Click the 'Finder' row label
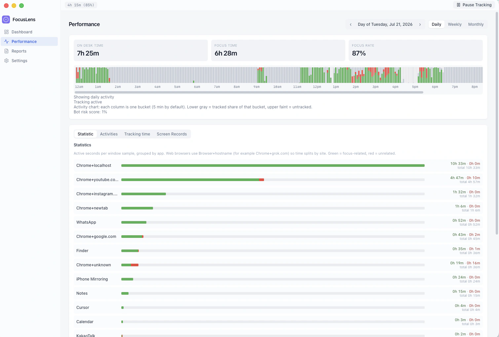Screen dimensions: 499x337 click(82, 251)
